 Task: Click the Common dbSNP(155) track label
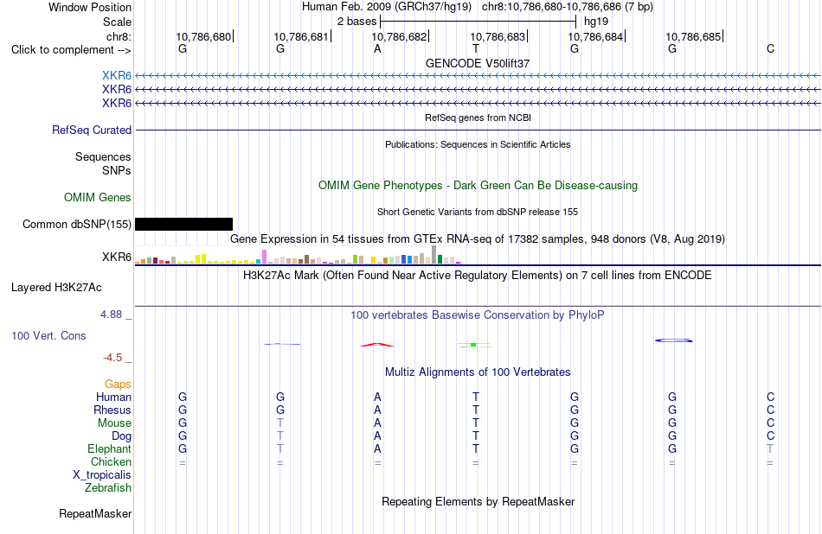77,224
